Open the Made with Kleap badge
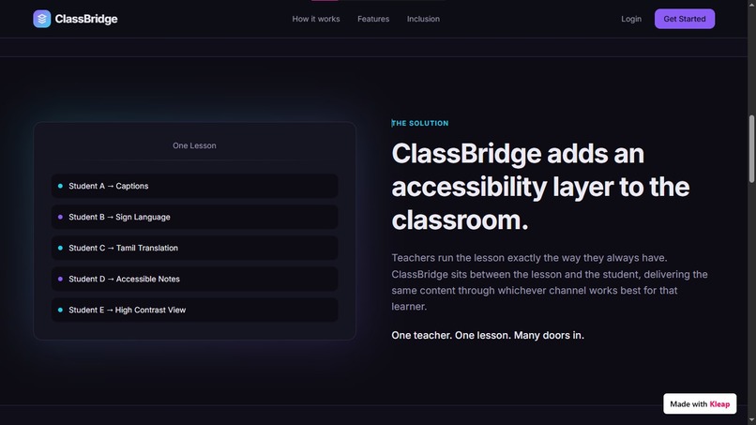The width and height of the screenshot is (756, 425). (700, 403)
